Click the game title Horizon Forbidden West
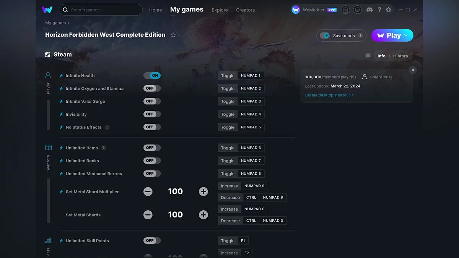The image size is (459, 258). [105, 35]
